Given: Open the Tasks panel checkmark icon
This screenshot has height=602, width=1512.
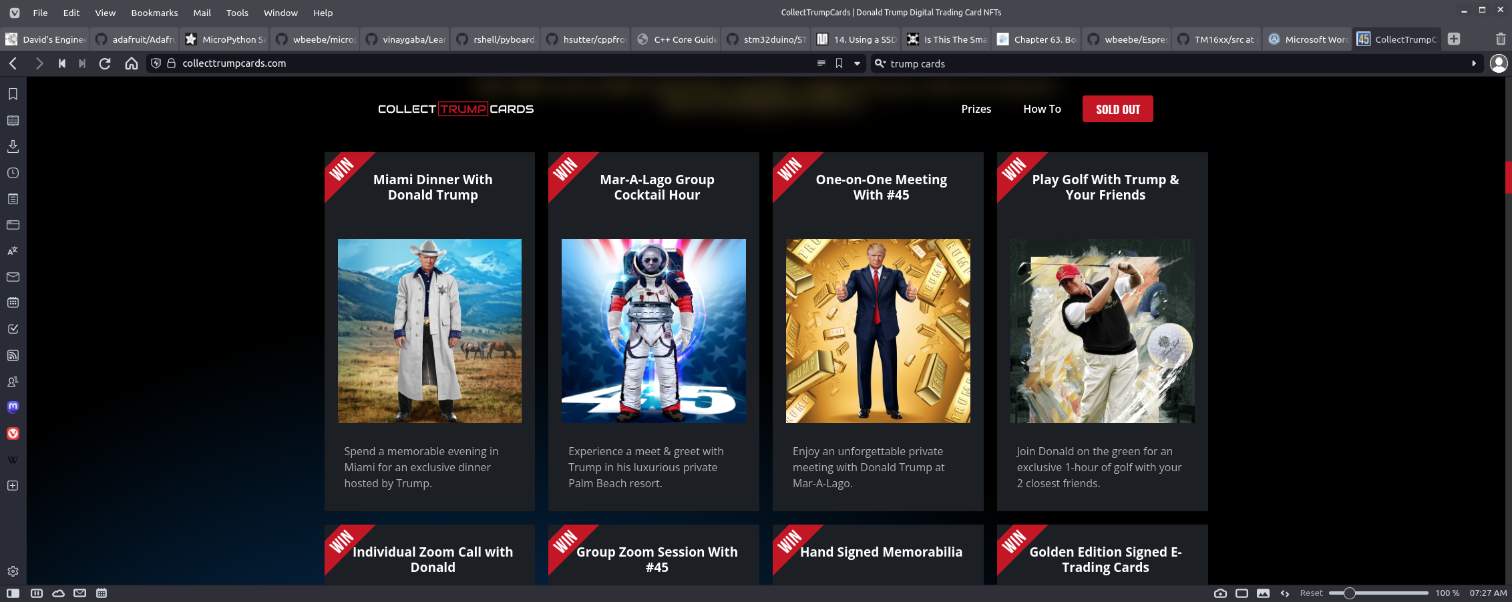Looking at the screenshot, I should 13,329.
